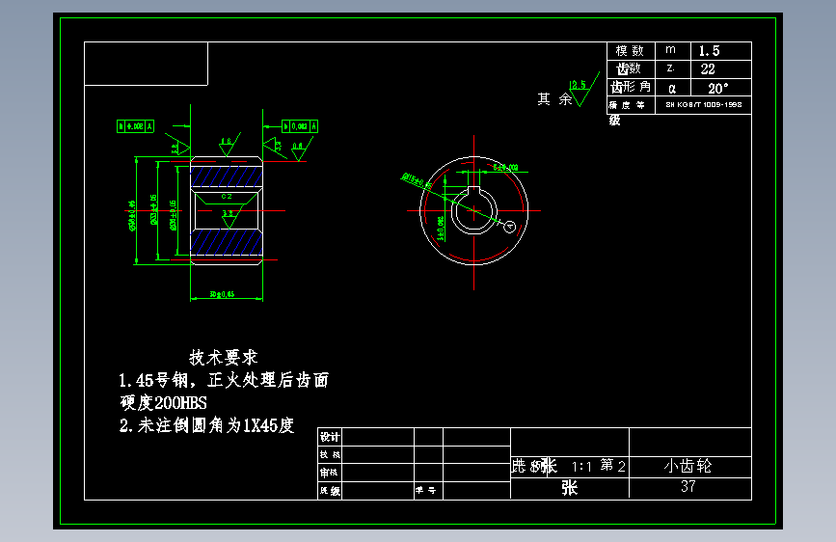836x542 pixels.
Task: Select the "Ø15±0.05" bore diameter dimension
Action: (x=417, y=181)
